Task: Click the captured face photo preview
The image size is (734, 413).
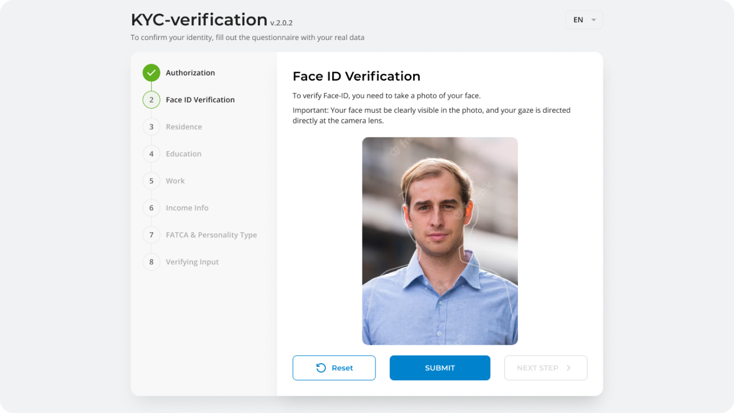Action: coord(440,241)
